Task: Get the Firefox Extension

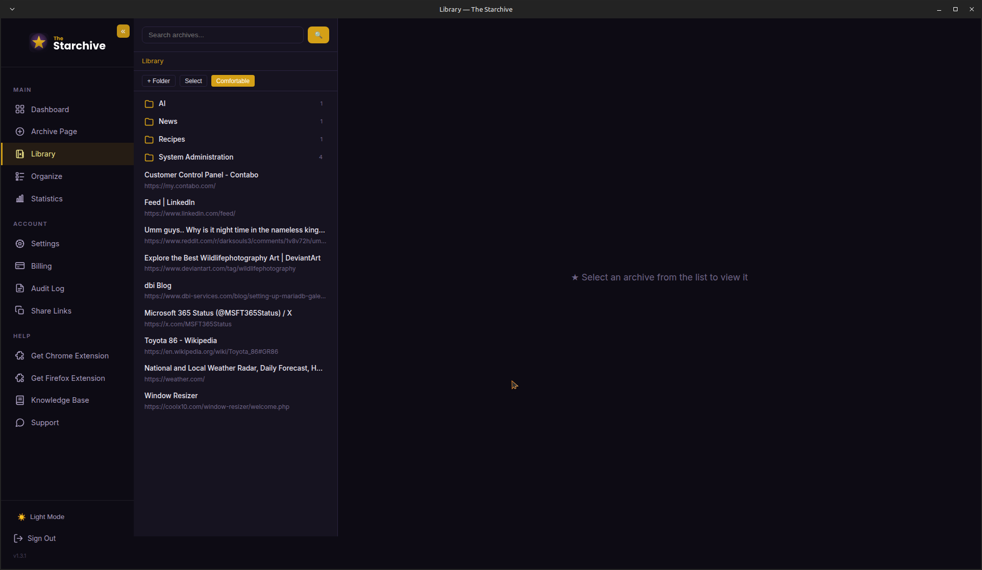Action: click(x=67, y=378)
